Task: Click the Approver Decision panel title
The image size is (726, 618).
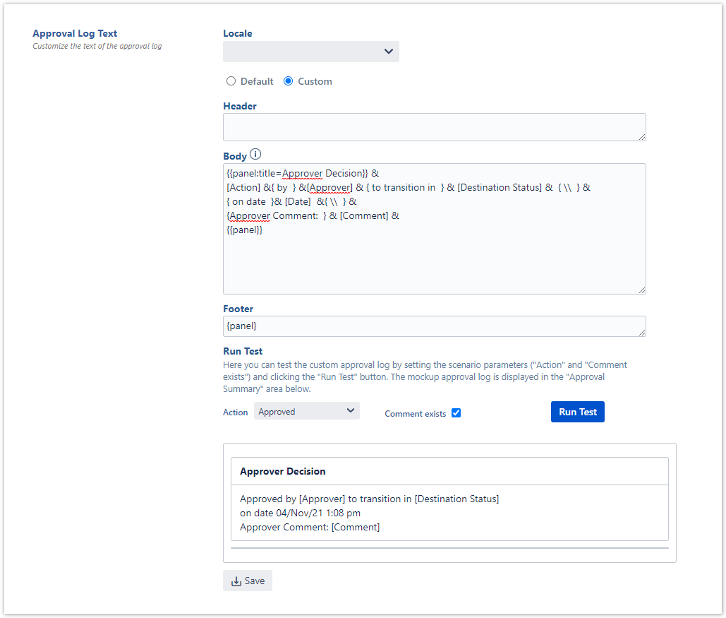Action: click(283, 471)
